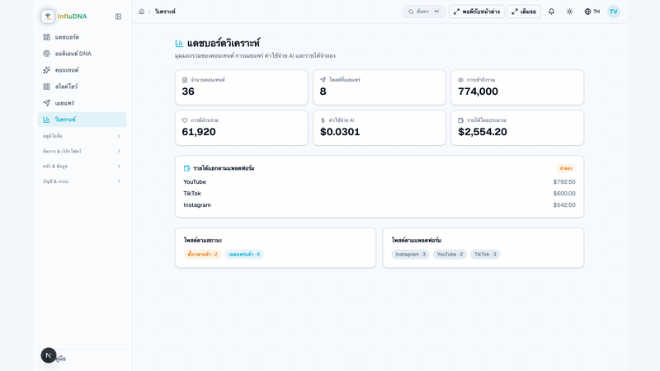Click the AI cost value $0.0301

tap(340, 132)
